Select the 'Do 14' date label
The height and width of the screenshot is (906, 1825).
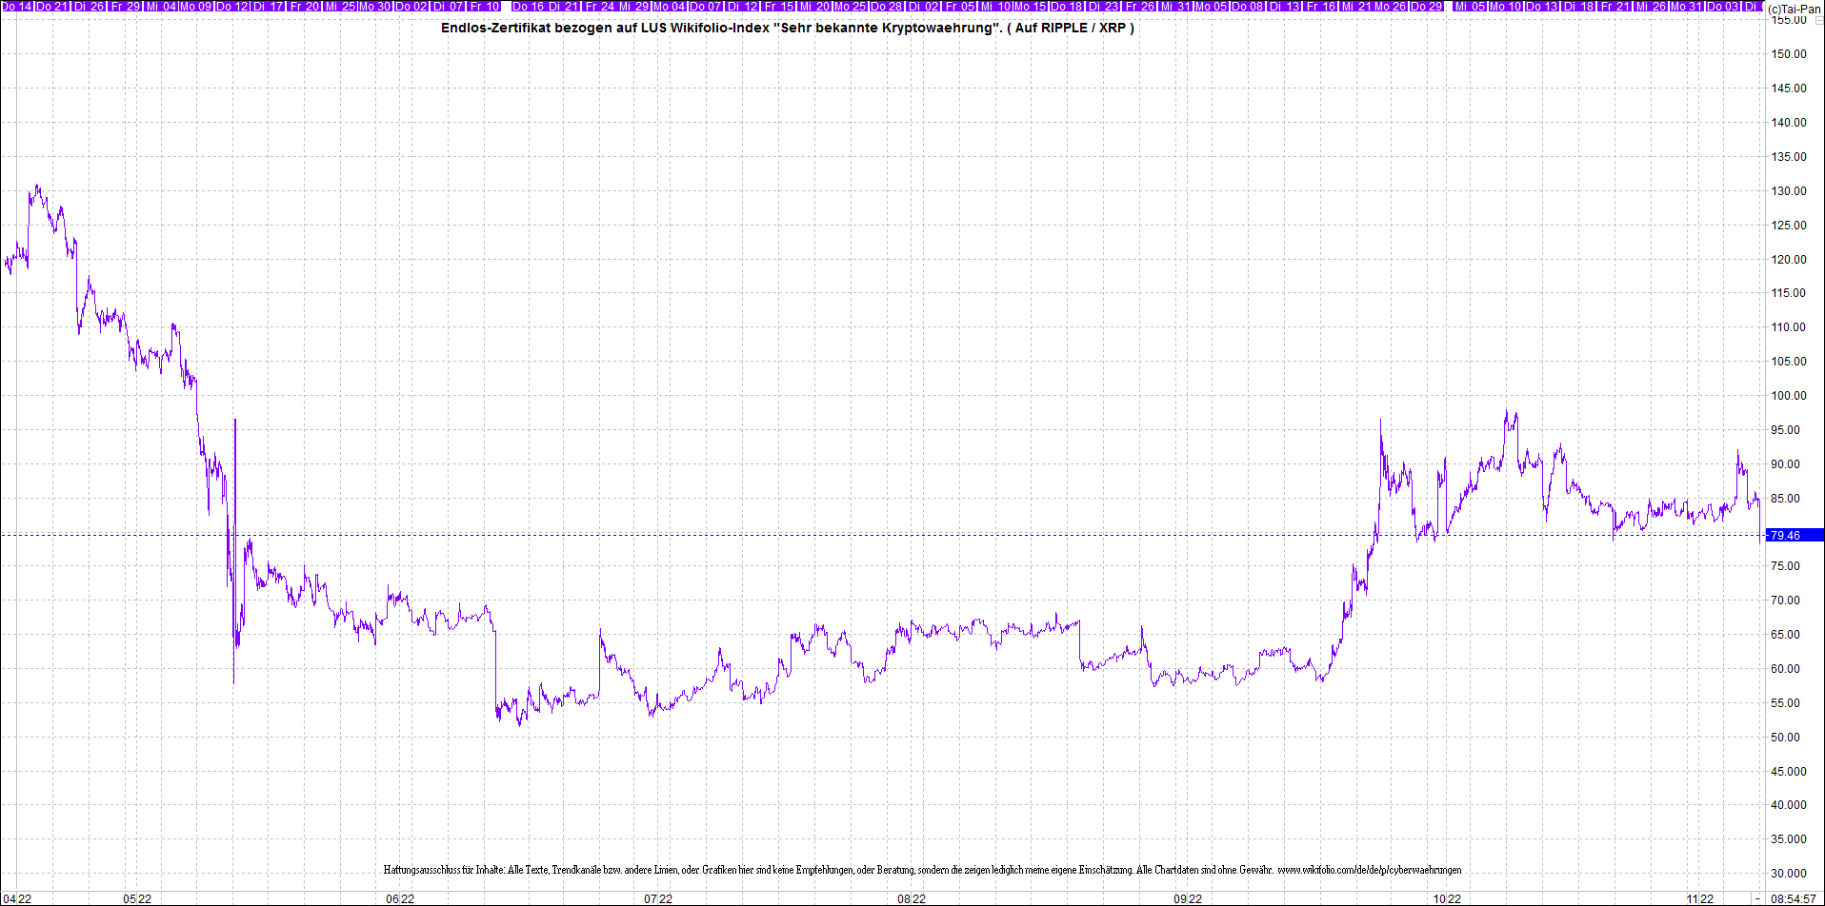tap(16, 6)
